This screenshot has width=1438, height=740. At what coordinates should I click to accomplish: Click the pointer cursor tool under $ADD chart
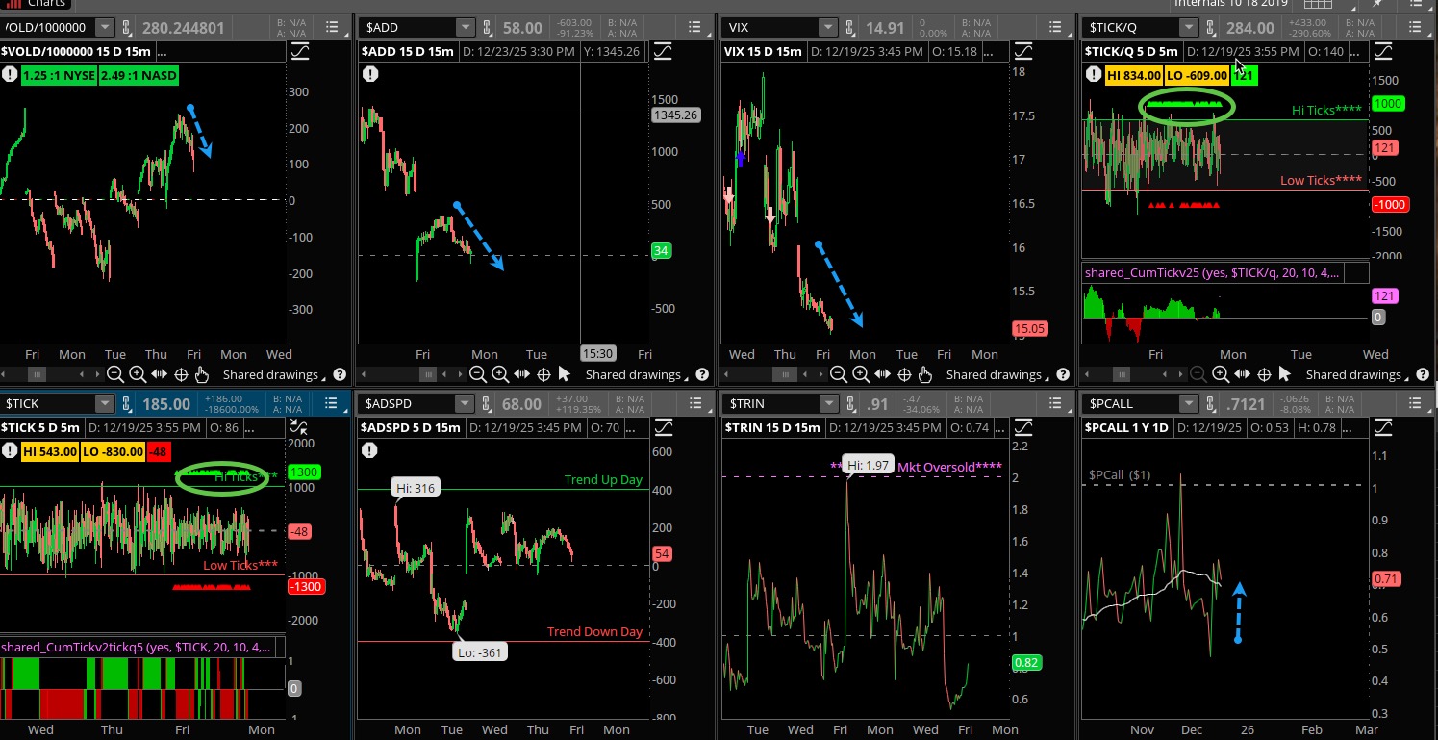(x=565, y=374)
